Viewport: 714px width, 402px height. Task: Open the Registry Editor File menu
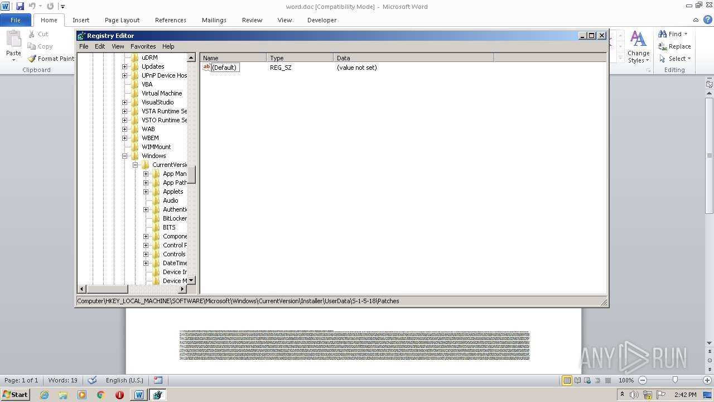pos(84,46)
